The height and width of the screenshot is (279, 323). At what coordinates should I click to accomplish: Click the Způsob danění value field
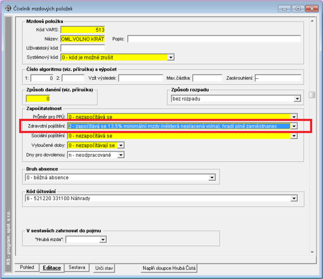38,99
